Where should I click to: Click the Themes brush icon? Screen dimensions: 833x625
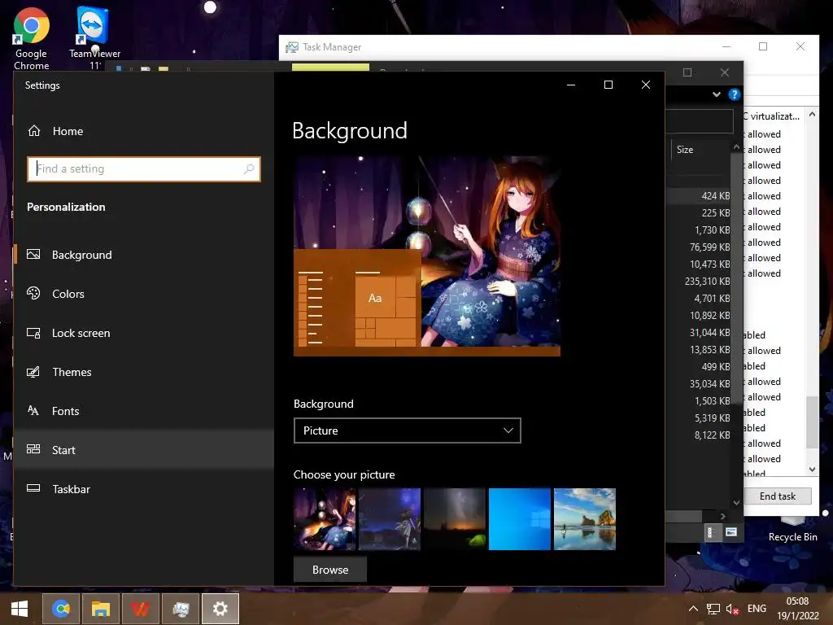(33, 371)
